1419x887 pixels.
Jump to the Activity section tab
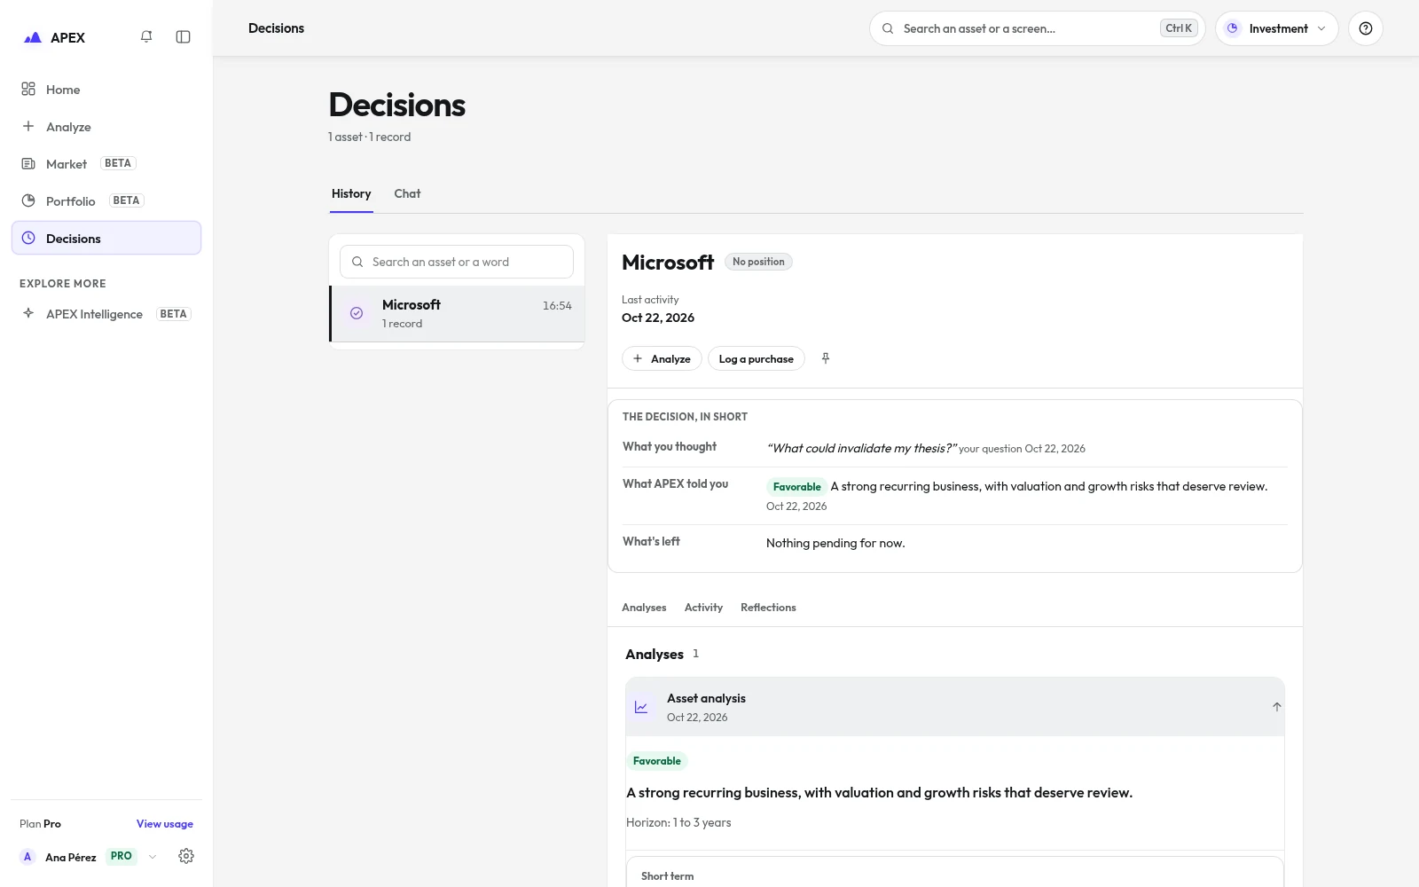tap(703, 608)
